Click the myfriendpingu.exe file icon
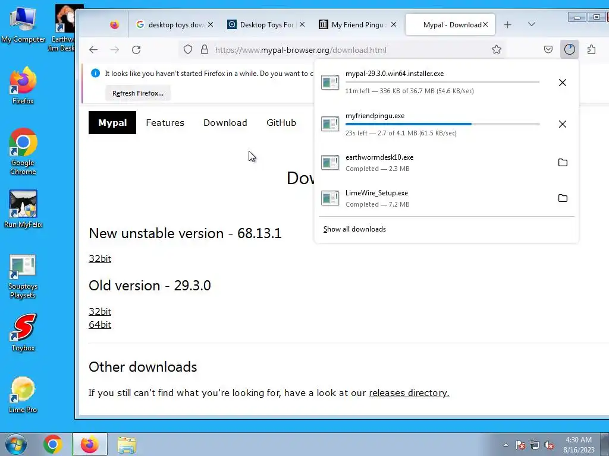This screenshot has height=456, width=609. pyautogui.click(x=330, y=123)
